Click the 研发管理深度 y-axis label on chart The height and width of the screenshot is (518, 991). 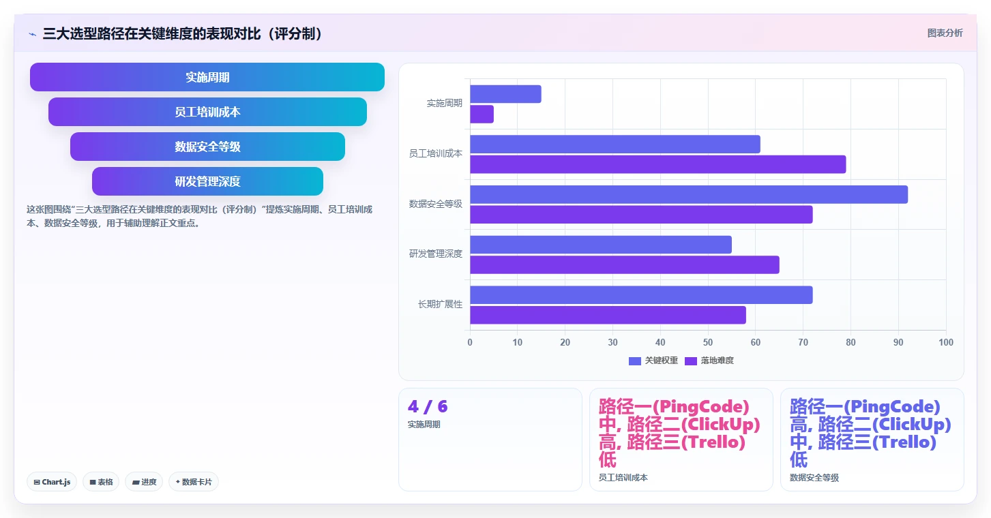[436, 254]
